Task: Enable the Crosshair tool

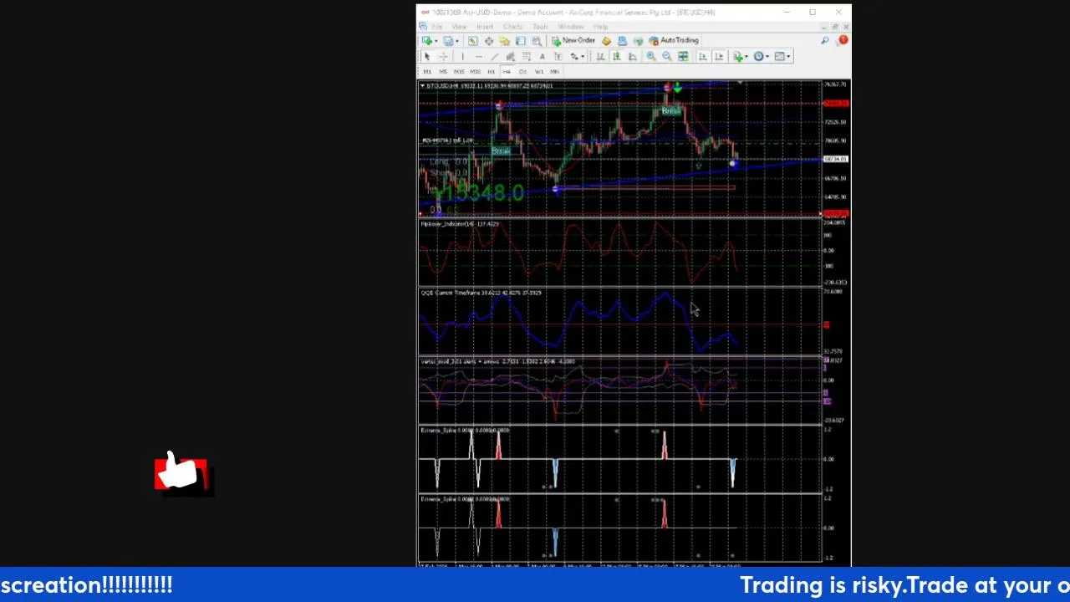Action: [444, 57]
